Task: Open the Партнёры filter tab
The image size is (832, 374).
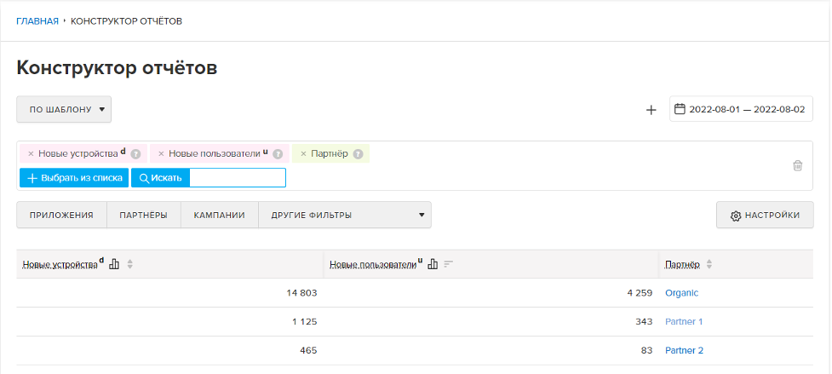Action: [143, 215]
